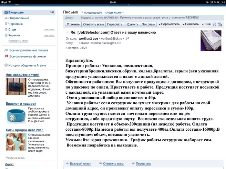
Task: Expand the Пометить dropdown
Action: (190, 24)
